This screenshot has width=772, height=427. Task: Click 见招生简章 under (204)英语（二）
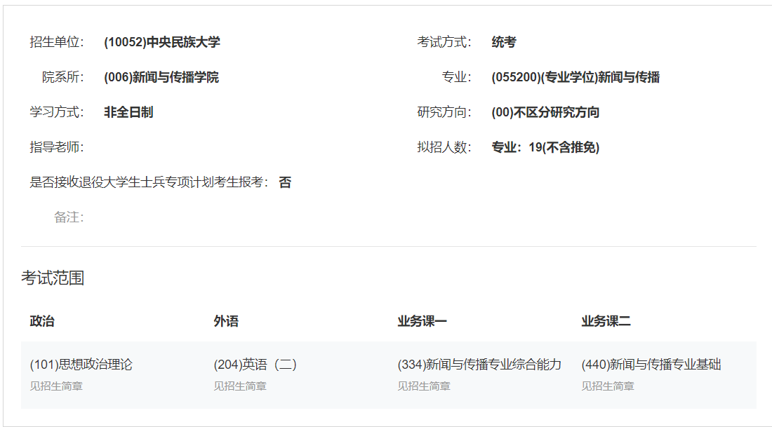click(x=240, y=386)
